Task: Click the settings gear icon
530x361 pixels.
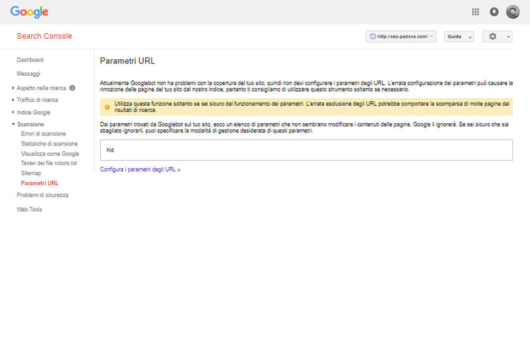Action: [492, 37]
